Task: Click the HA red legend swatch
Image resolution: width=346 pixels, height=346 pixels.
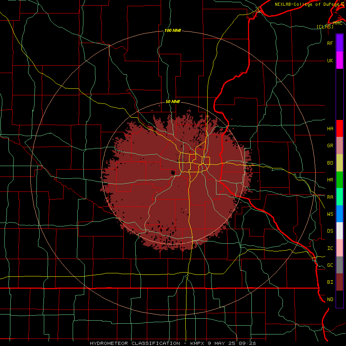Action: coord(339,128)
